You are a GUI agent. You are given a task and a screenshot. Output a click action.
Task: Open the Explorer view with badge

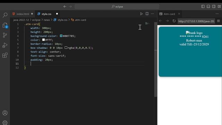pos(5,25)
